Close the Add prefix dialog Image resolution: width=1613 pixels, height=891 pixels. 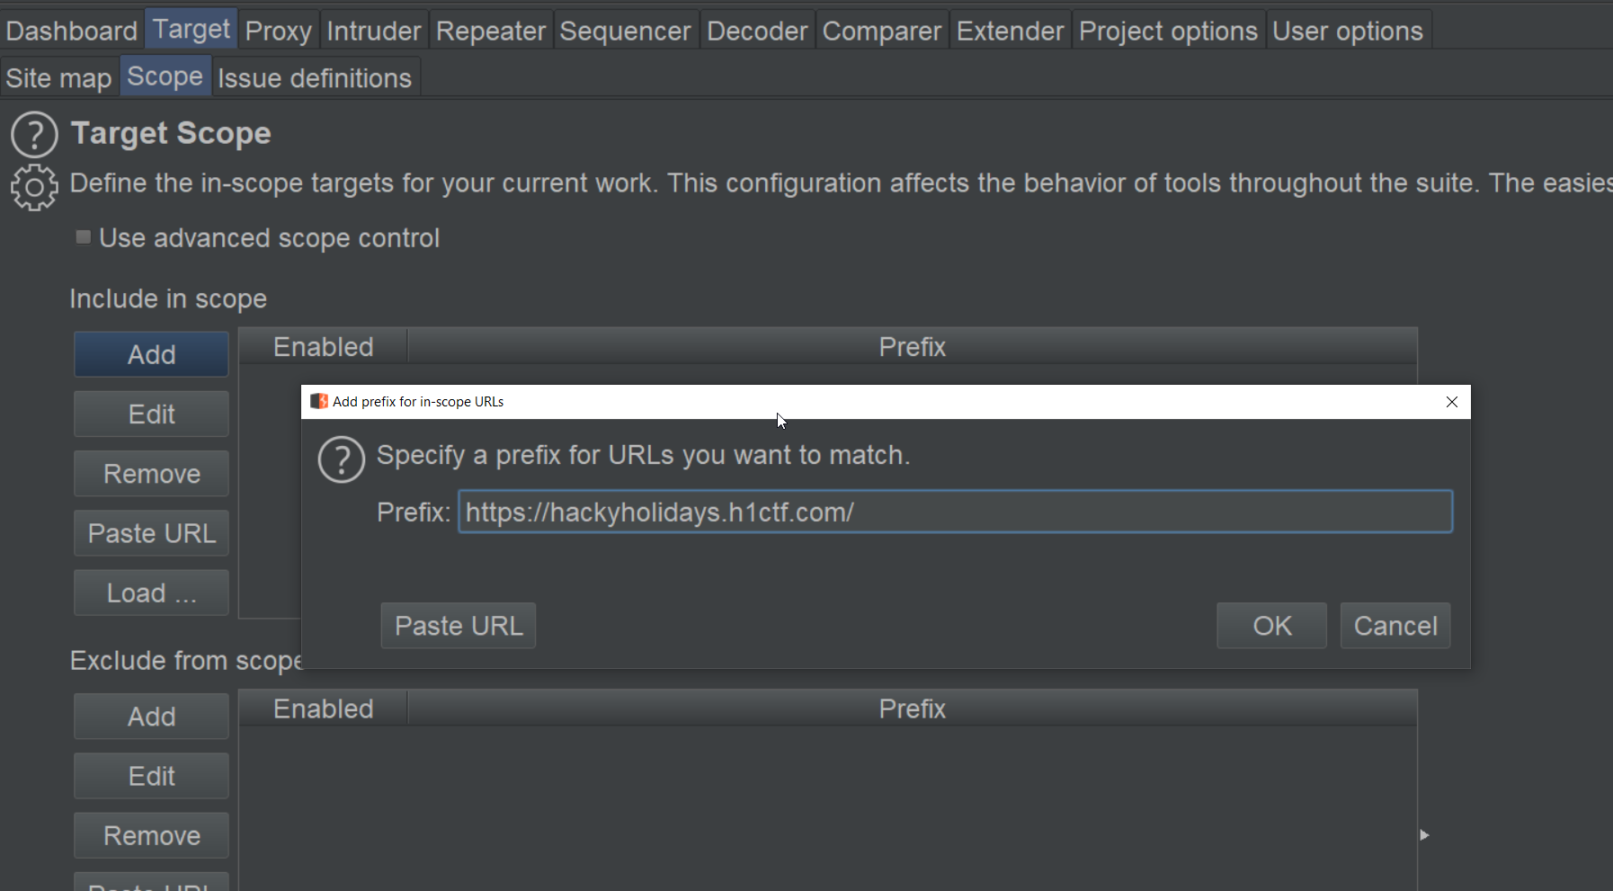click(1451, 402)
